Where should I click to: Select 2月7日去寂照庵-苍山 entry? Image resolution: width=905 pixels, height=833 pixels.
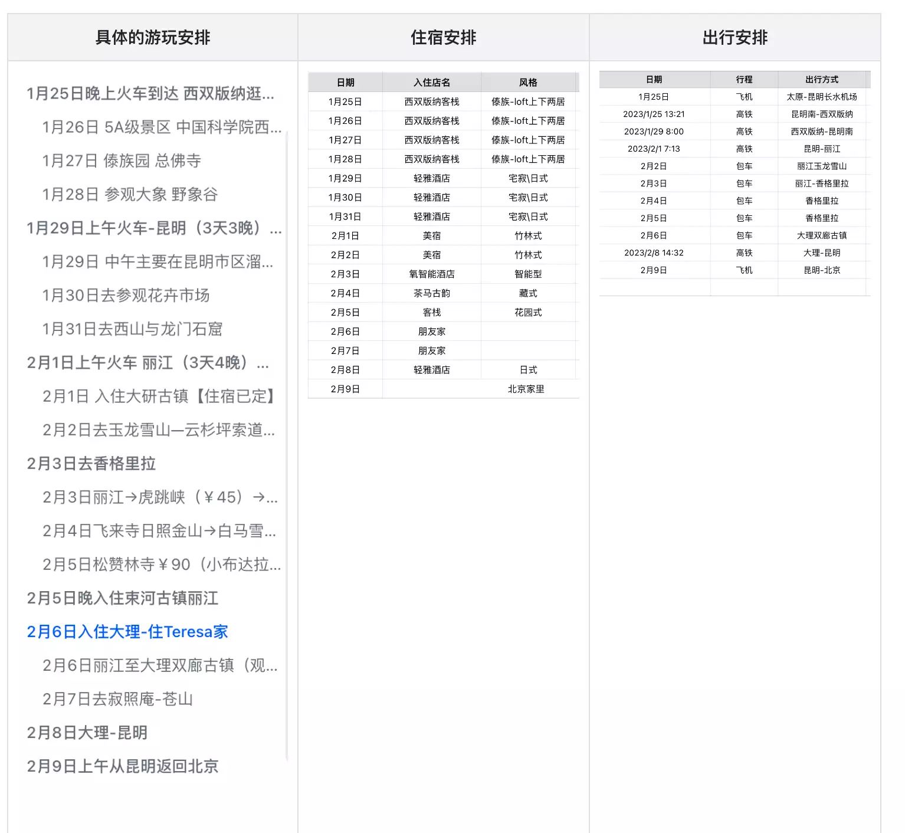point(117,699)
